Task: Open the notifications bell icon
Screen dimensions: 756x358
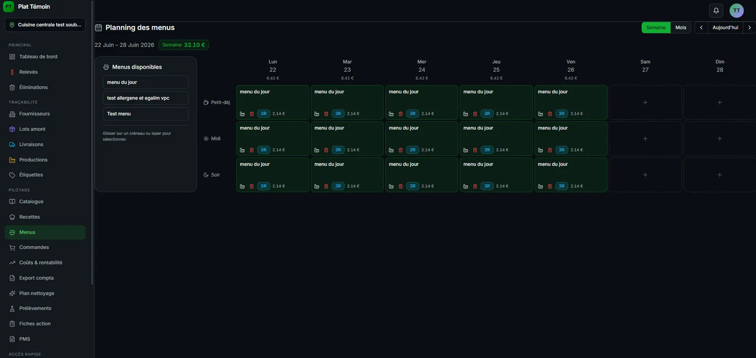Action: [x=716, y=10]
